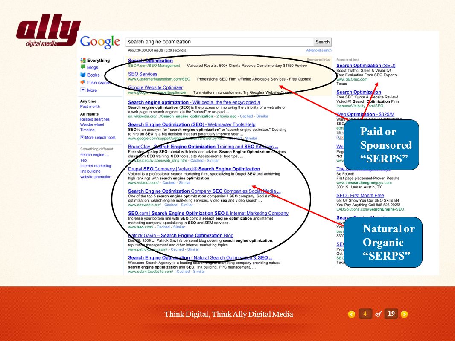Click the Cached link under the seo.com result
The image size is (455, 341).
[163, 227]
